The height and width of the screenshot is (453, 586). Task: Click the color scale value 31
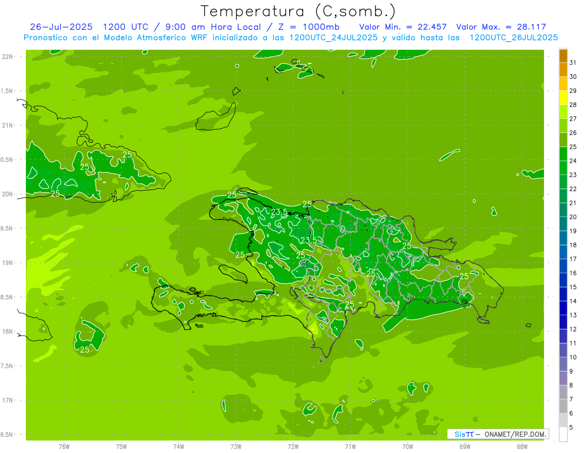[x=573, y=63]
